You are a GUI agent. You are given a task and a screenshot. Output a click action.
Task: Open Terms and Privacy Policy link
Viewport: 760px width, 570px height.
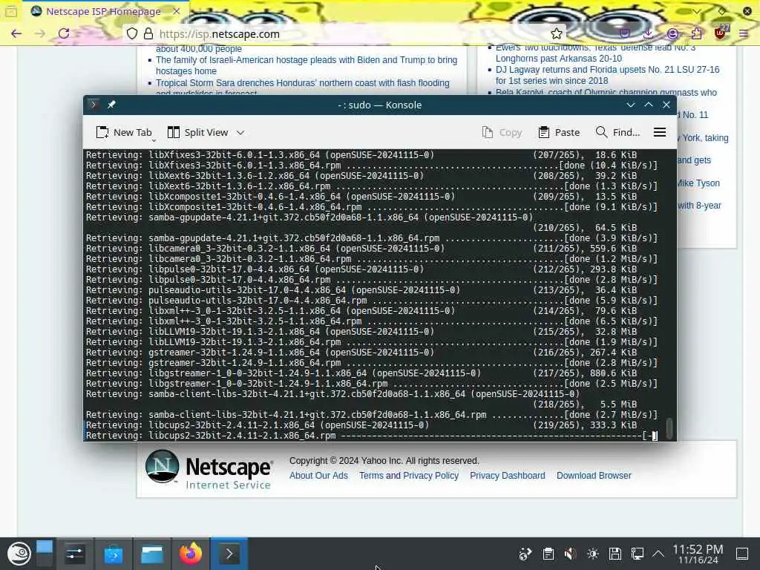409,476
